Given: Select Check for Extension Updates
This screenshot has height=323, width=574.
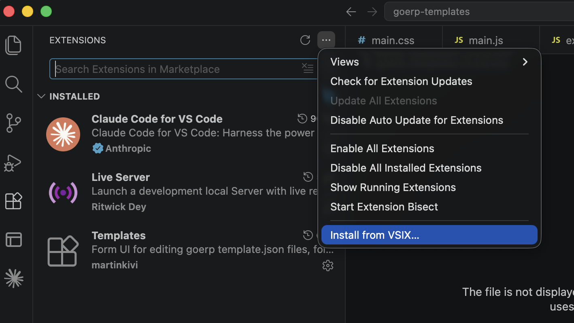Looking at the screenshot, I should point(429,81).
